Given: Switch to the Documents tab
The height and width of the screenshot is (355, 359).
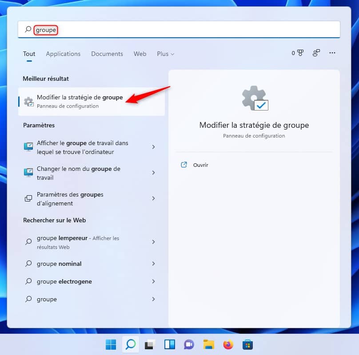Looking at the screenshot, I should pyautogui.click(x=107, y=54).
